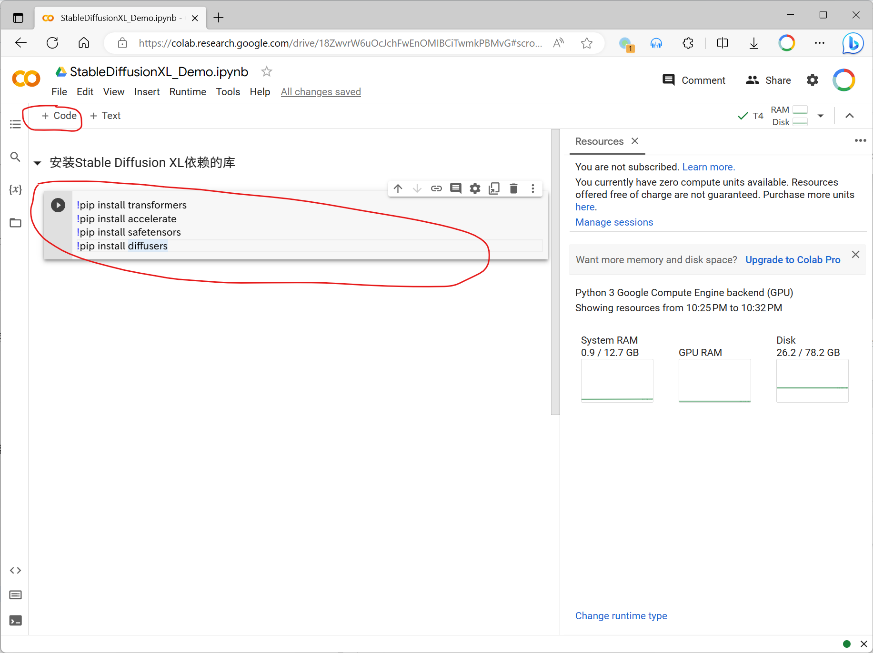Open browser extensions puzzle icon
Viewport: 873px width, 653px height.
coord(688,43)
